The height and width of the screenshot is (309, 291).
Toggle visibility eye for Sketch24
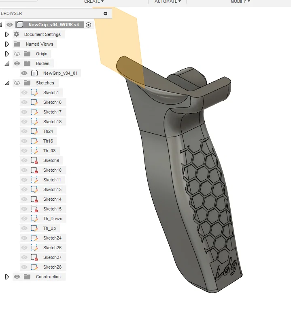[24, 238]
